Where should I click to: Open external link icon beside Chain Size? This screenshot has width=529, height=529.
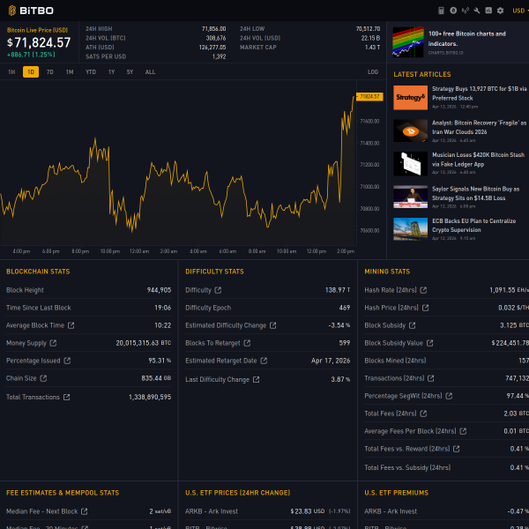pos(43,378)
